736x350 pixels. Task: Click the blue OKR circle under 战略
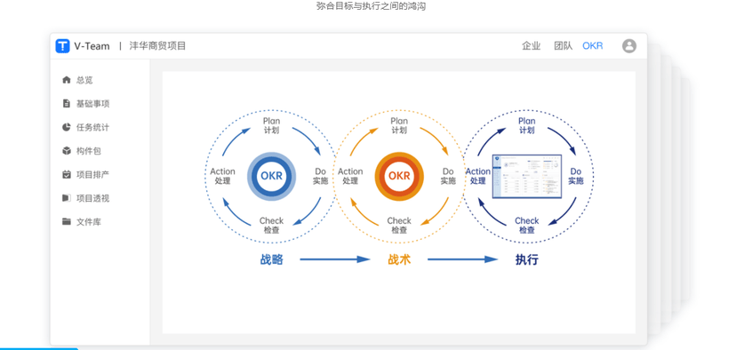[272, 177]
